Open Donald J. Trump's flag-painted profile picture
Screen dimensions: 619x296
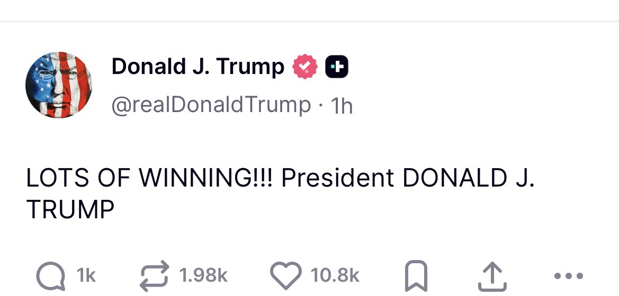pyautogui.click(x=58, y=85)
